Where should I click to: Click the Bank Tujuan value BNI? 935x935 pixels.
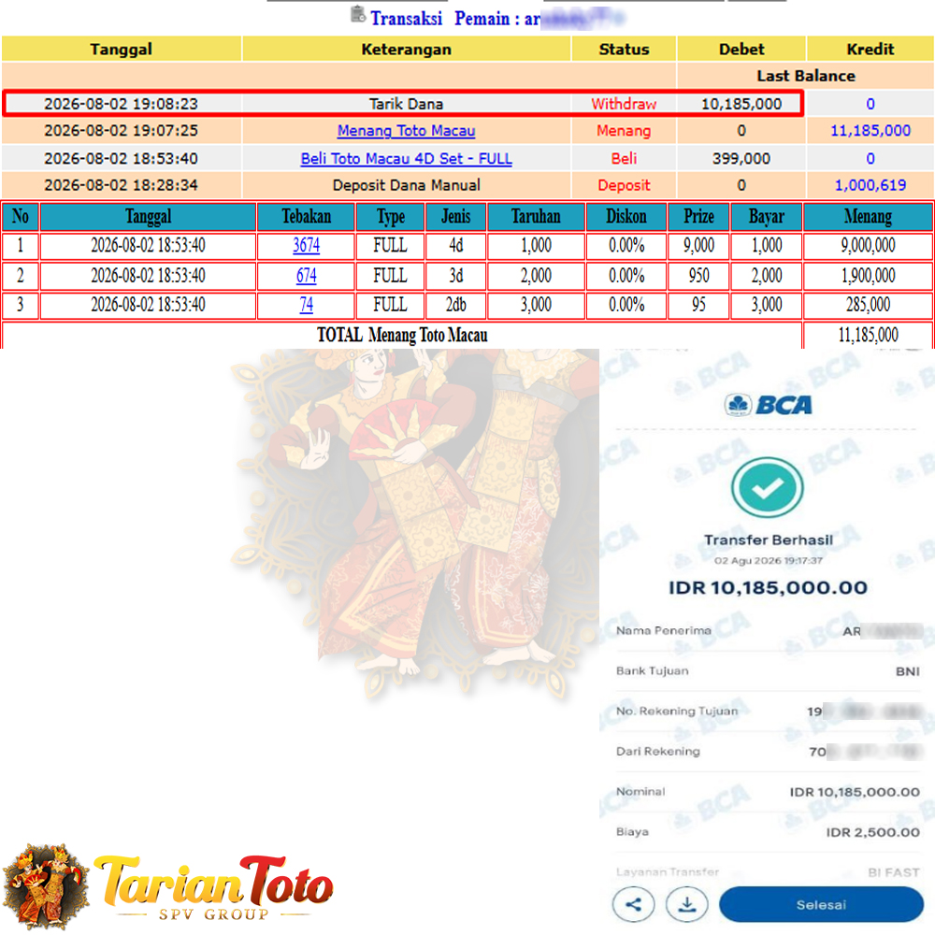click(908, 671)
